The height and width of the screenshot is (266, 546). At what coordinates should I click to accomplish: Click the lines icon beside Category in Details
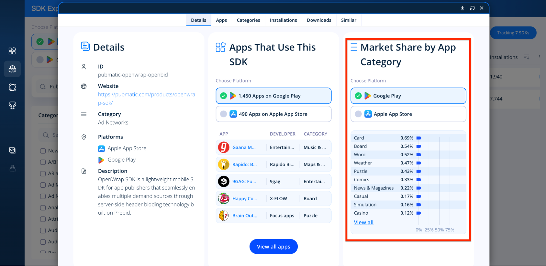click(x=84, y=114)
